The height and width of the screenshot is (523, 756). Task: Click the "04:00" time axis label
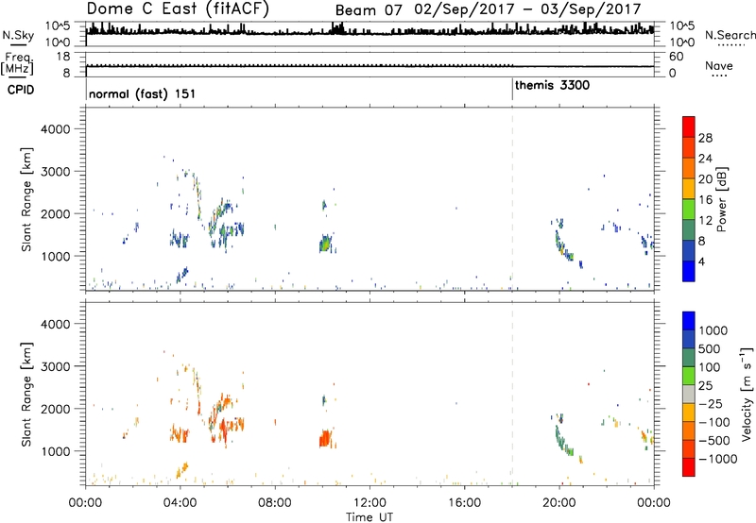(180, 503)
